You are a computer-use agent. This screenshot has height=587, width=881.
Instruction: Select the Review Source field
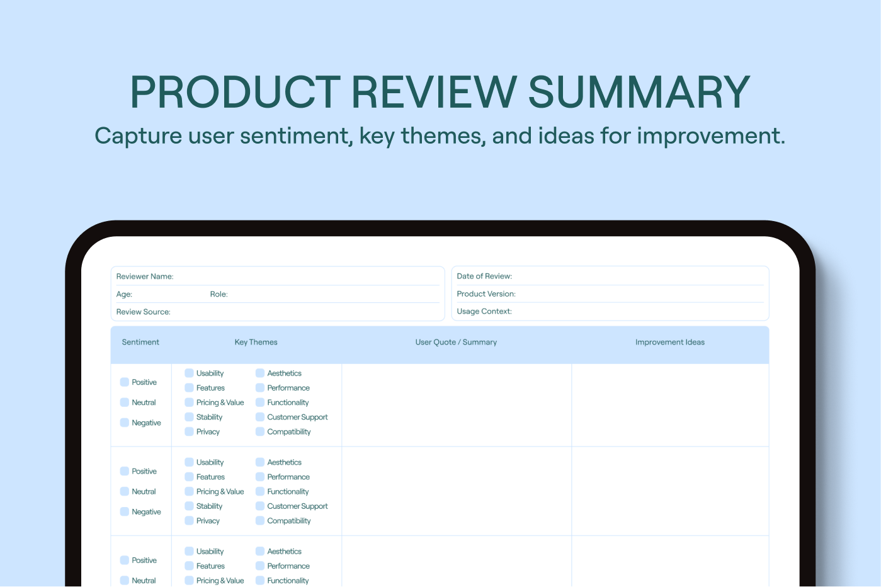tap(305, 312)
